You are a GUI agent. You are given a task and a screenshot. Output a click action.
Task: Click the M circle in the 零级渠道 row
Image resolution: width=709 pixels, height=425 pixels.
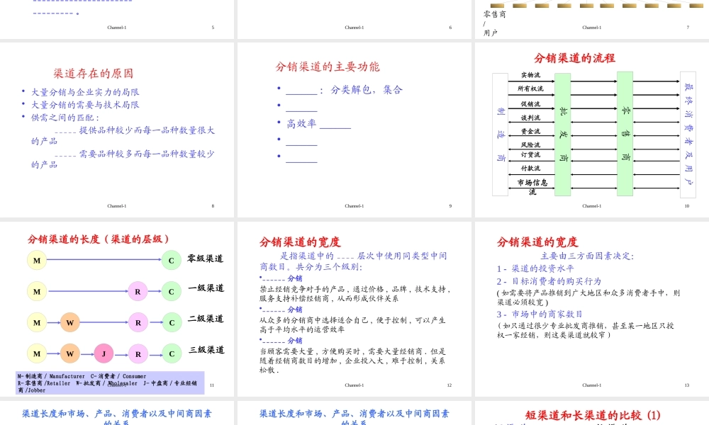(37, 261)
